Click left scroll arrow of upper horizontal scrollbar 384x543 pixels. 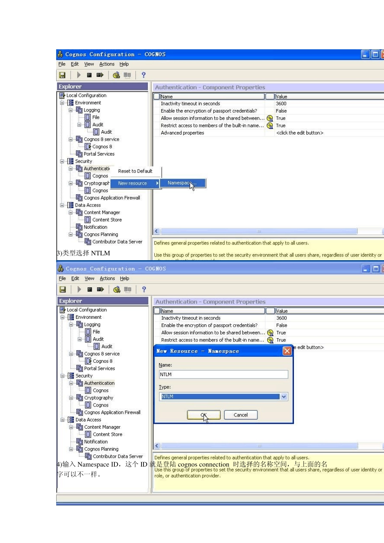click(157, 232)
